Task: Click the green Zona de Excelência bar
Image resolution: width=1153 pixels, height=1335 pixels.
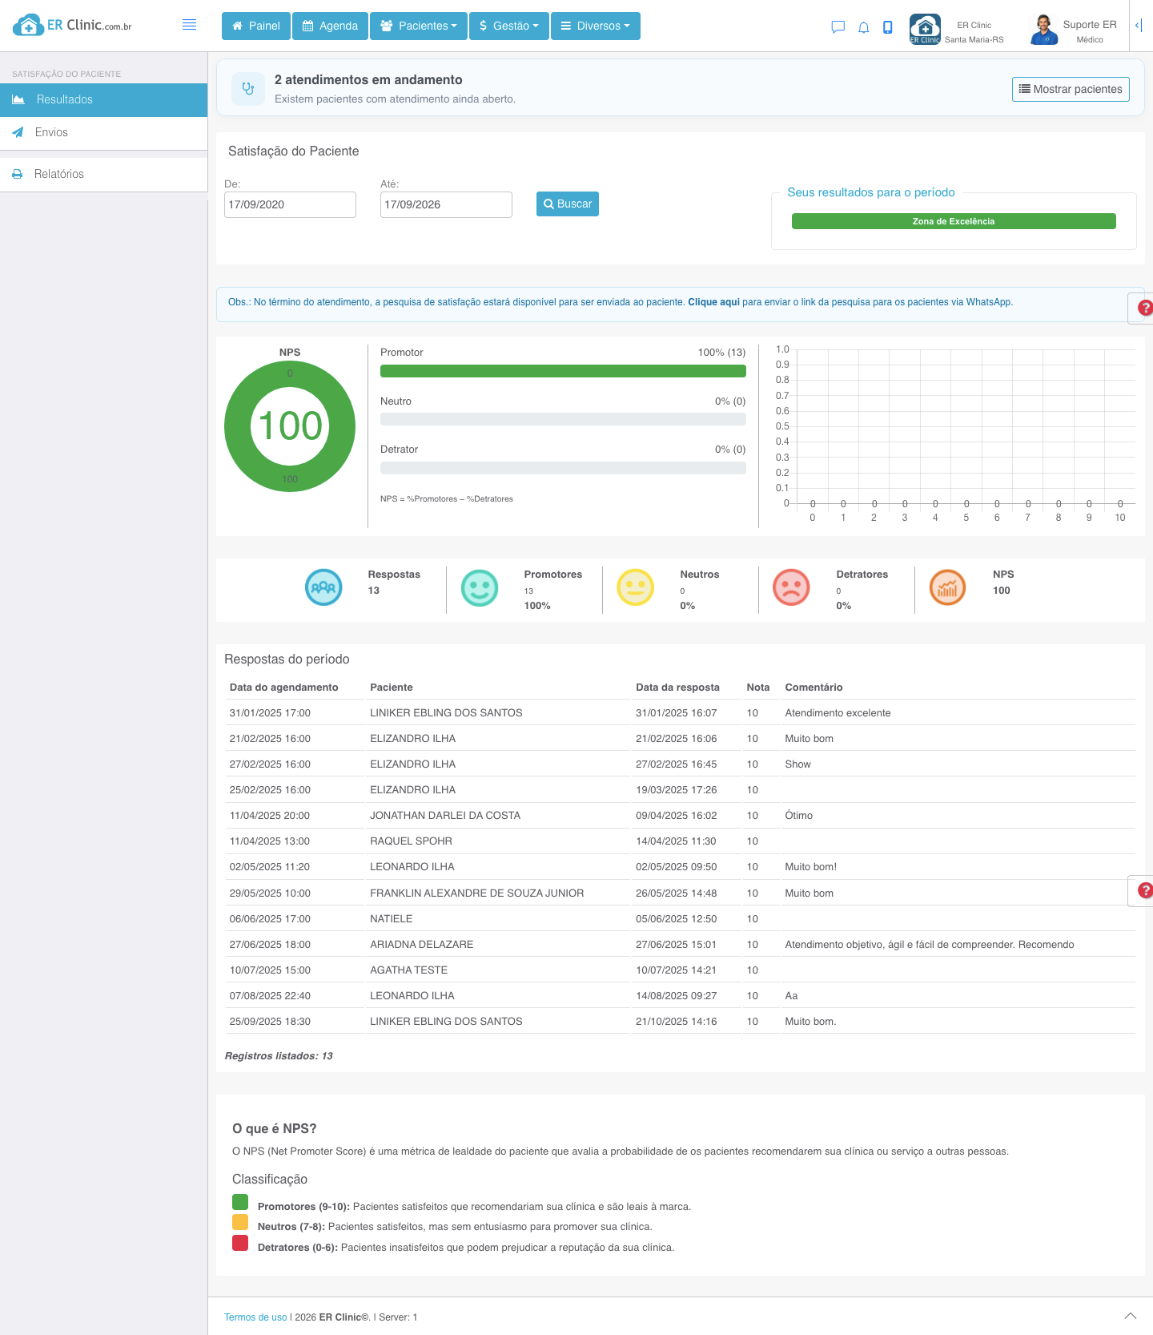Action: point(954,221)
